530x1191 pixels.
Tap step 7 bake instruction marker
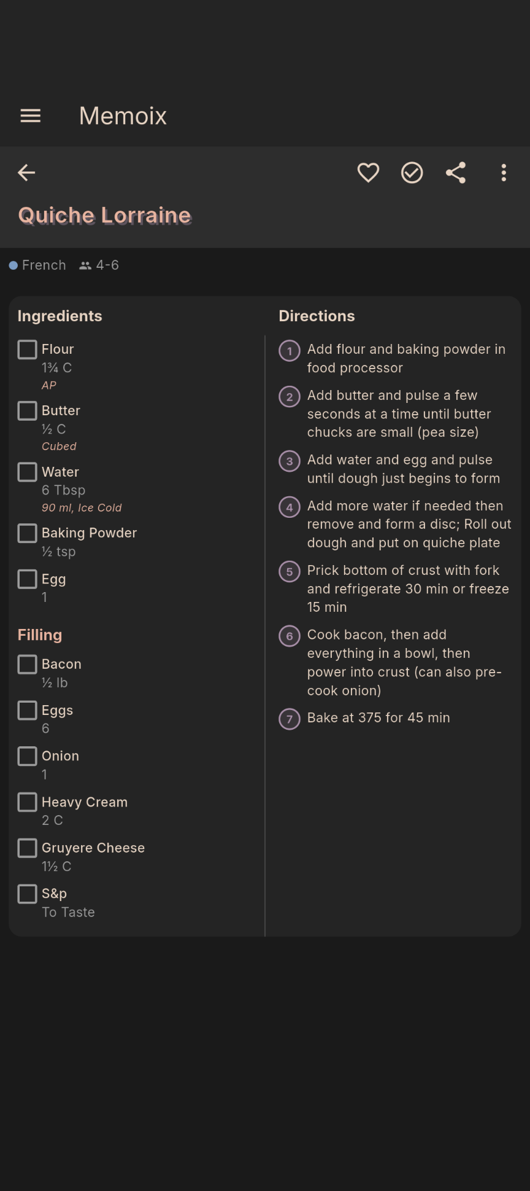click(x=289, y=719)
